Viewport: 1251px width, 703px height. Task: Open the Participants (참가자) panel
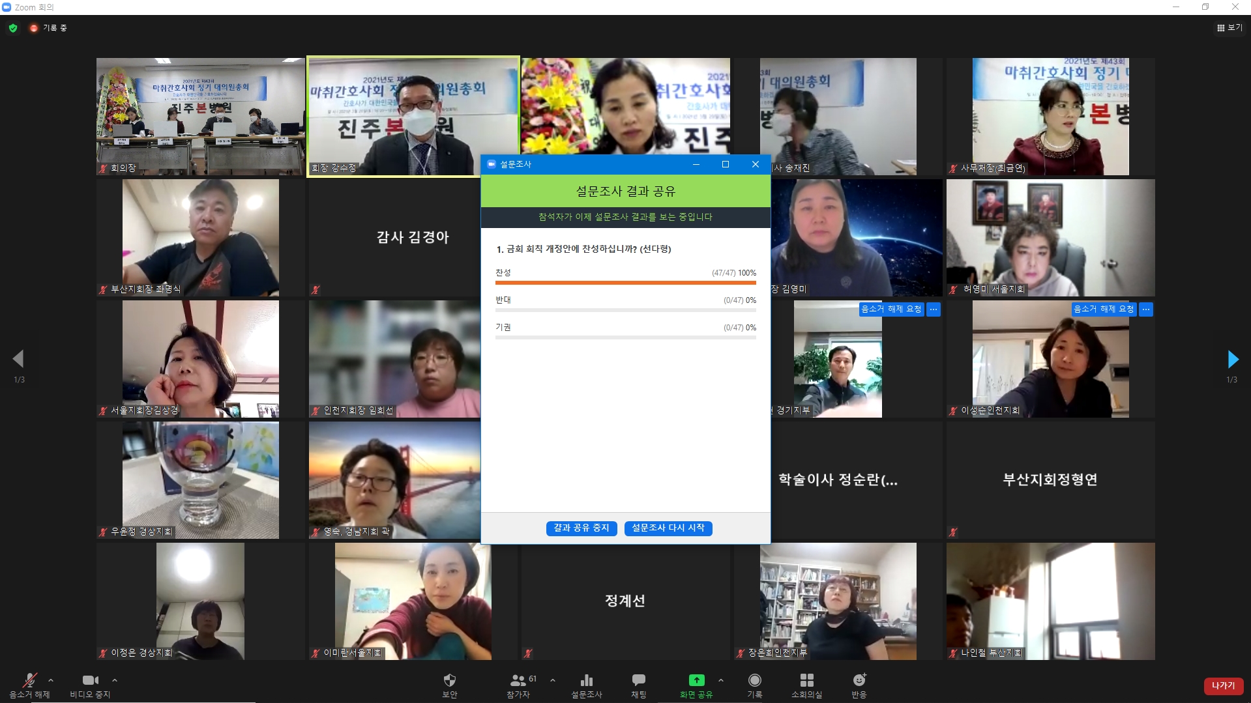point(518,681)
